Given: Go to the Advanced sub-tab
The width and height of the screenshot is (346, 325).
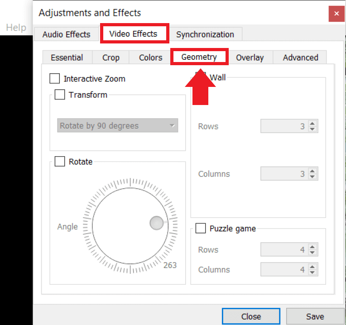Looking at the screenshot, I should coord(300,57).
